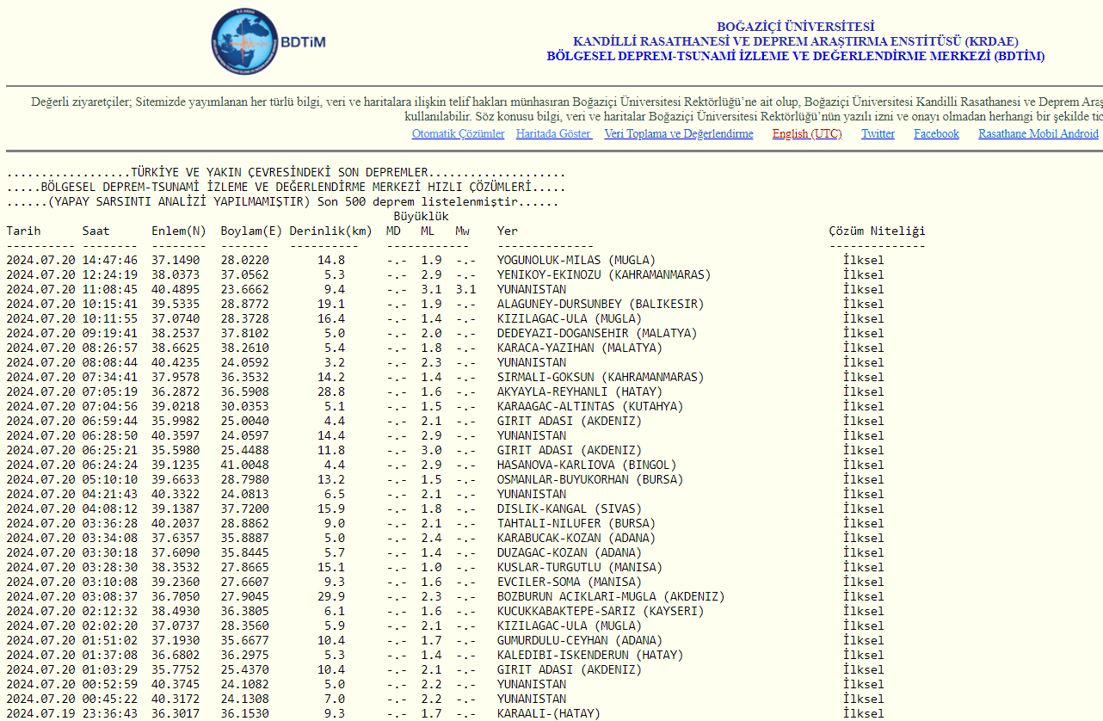The height and width of the screenshot is (721, 1103).
Task: Open Veri Toplama ve Değerlendirme link
Action: tap(679, 134)
